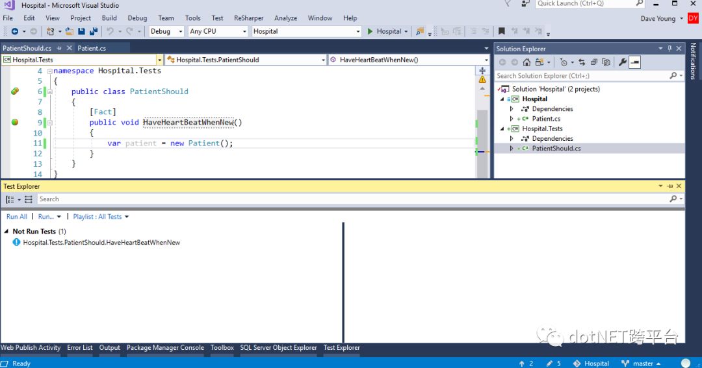Click the Find in Files toolbar icon
The height and width of the screenshot is (368, 702).
tap(419, 31)
